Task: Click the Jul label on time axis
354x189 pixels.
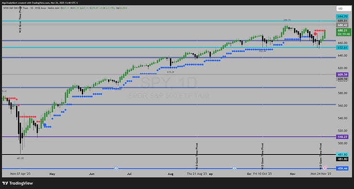Action: coord(129,174)
